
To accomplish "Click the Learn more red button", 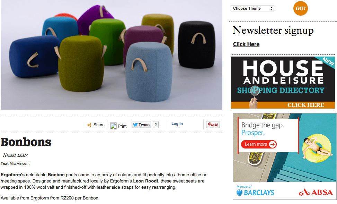I will (x=259, y=144).
